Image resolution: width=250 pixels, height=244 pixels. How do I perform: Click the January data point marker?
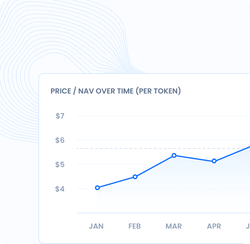click(97, 188)
